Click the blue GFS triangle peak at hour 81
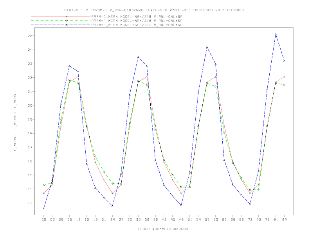Viewport: 310px width, 239px height. point(276,34)
